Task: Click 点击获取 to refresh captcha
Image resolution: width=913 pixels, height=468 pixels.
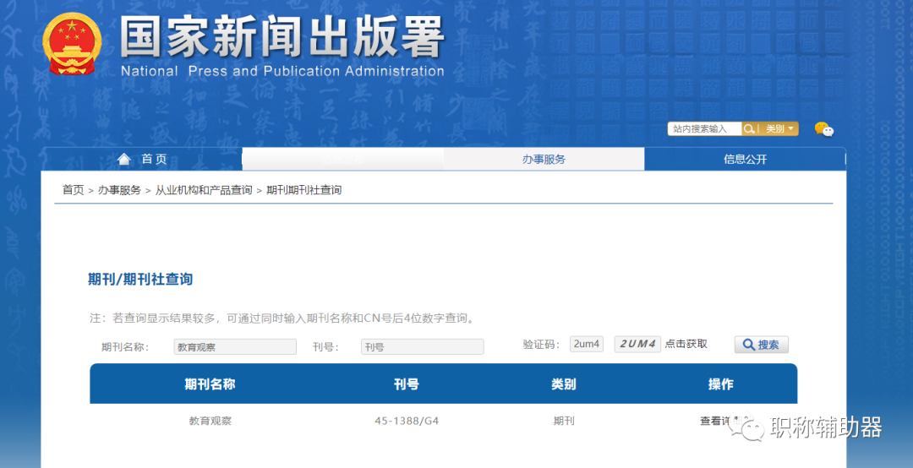Action: [686, 344]
